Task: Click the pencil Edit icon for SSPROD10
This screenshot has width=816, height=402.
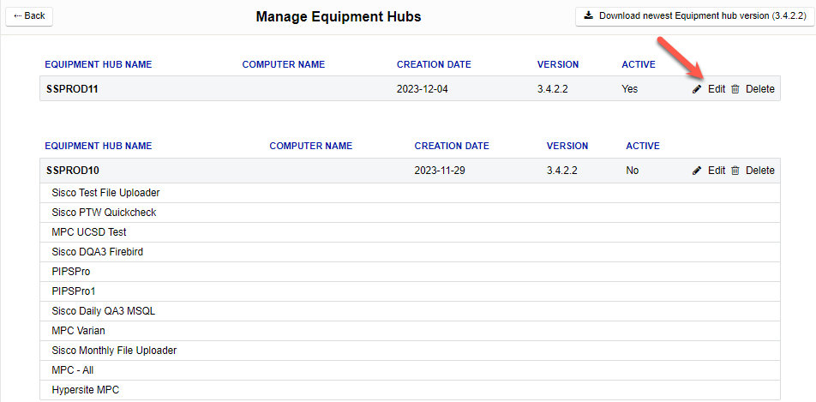Action: [697, 171]
